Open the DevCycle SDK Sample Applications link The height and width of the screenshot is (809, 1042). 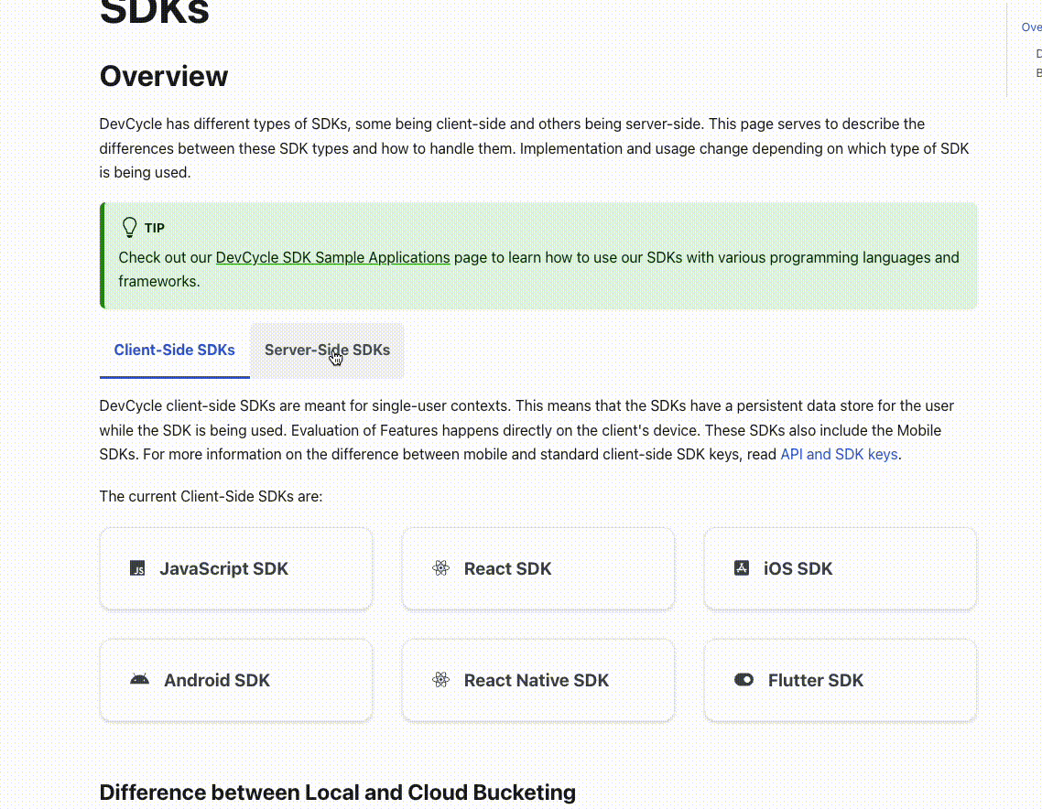[333, 258]
